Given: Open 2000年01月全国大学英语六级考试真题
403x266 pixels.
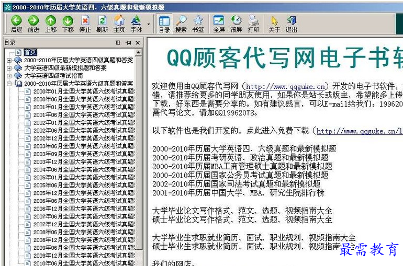Looking at the screenshot, I should (84, 91).
